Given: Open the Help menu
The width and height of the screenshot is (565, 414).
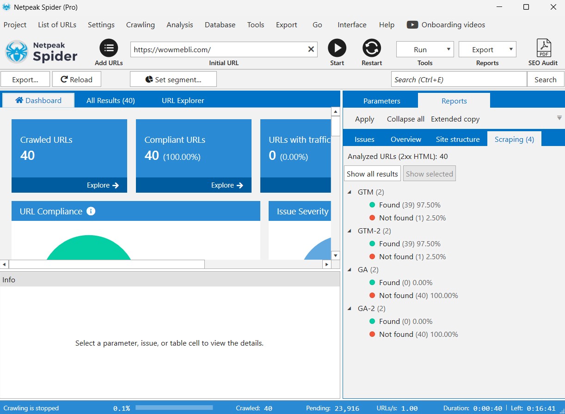Looking at the screenshot, I should tap(387, 25).
